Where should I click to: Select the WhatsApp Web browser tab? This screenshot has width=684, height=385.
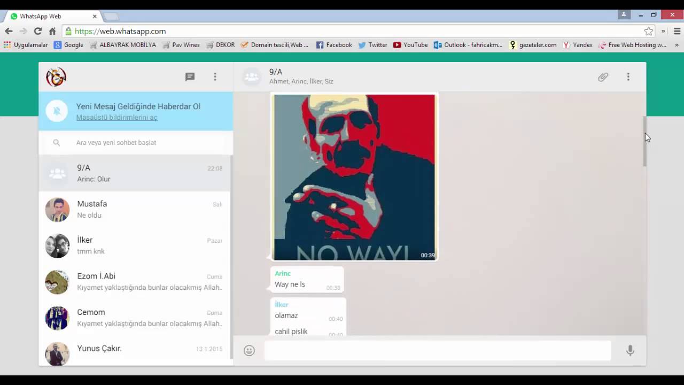[x=53, y=16]
